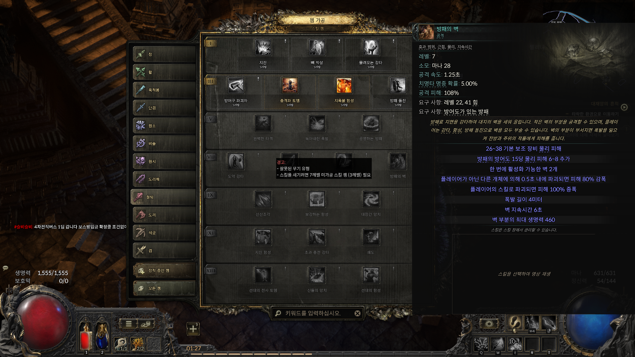635x357 pixels.
Task: Open the 육척봉 weapon category
Action: point(164,90)
